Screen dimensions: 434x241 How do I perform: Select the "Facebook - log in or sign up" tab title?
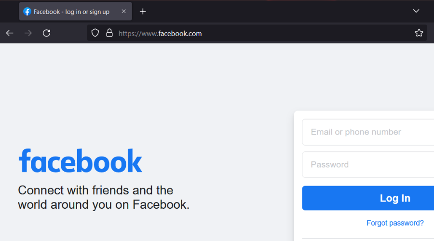tap(71, 12)
